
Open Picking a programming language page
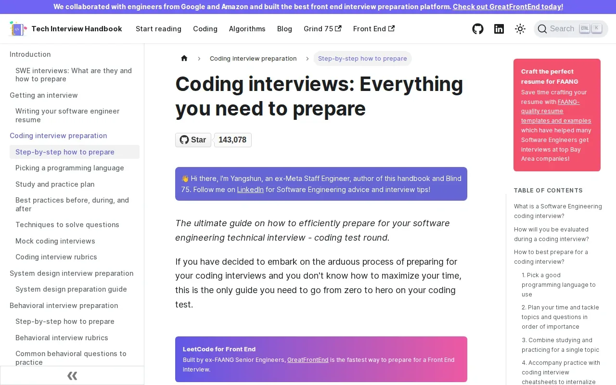coord(75,168)
